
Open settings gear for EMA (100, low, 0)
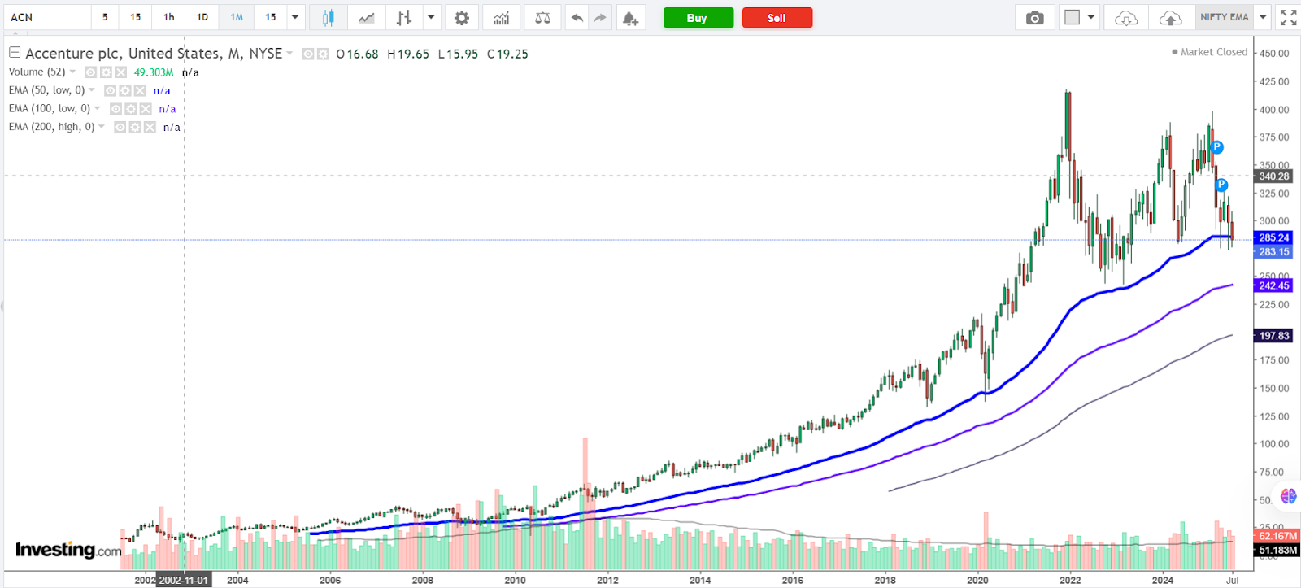[131, 109]
